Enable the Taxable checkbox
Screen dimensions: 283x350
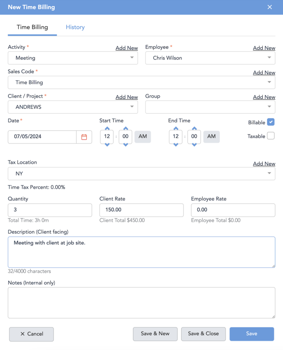[x=271, y=136]
